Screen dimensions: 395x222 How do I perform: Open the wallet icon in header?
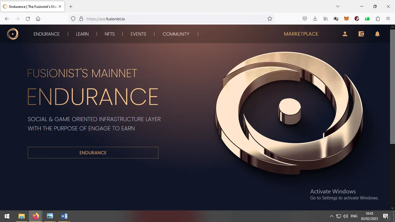tap(361, 34)
